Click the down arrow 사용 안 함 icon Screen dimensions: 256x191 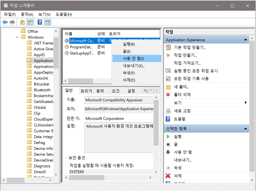[168, 152]
